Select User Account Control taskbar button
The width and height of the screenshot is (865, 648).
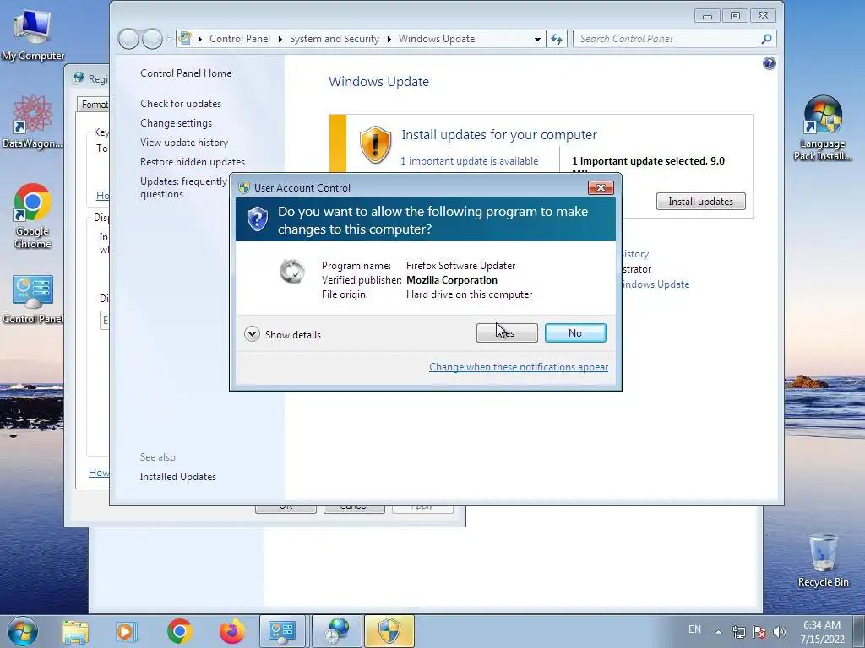pyautogui.click(x=389, y=631)
